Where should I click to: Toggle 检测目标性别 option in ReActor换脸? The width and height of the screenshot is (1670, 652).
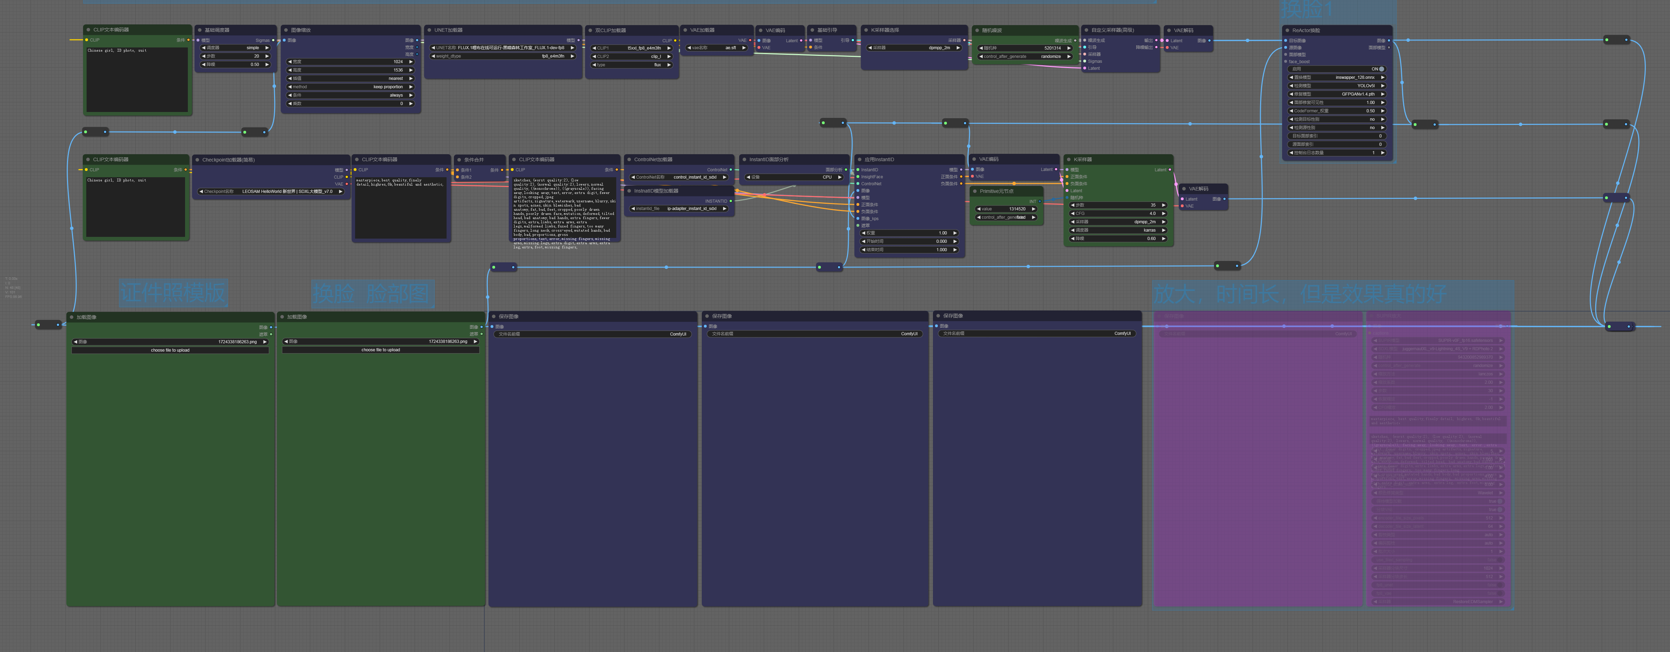pyautogui.click(x=1337, y=119)
